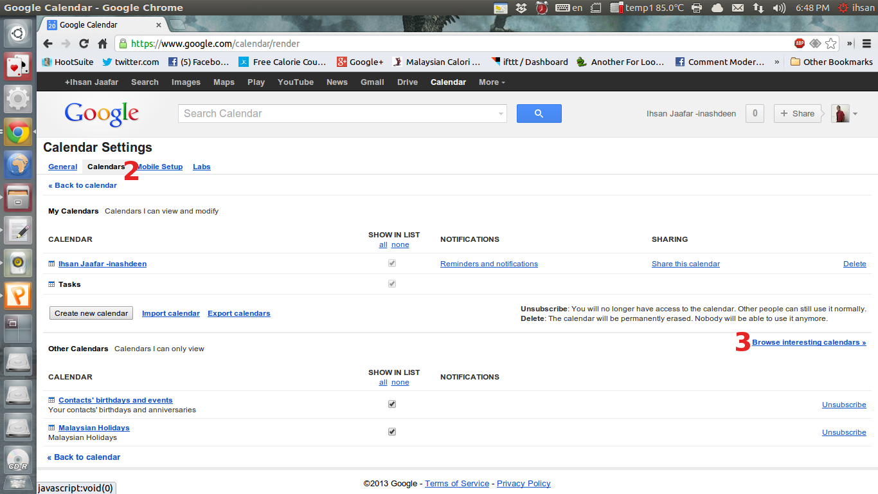
Task: Switch to the Mobile Setup tab
Action: [x=159, y=167]
